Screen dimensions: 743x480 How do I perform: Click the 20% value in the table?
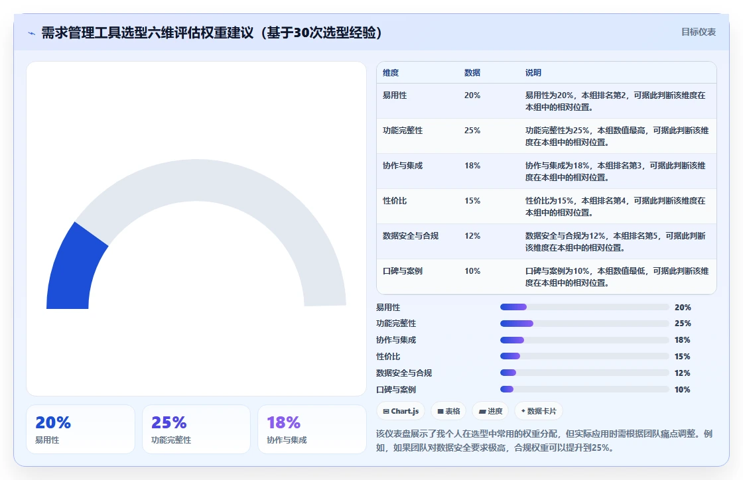pos(472,95)
